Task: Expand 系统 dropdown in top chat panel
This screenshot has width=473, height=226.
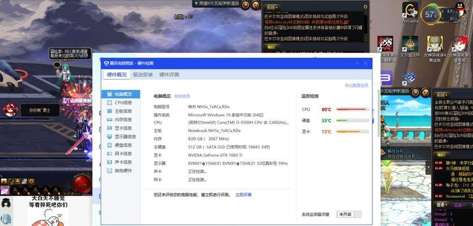Action: point(272,7)
